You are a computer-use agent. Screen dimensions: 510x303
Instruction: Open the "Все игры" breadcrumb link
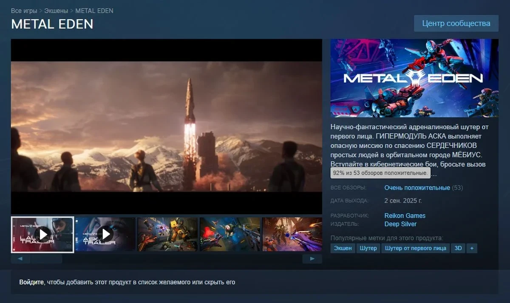(23, 11)
